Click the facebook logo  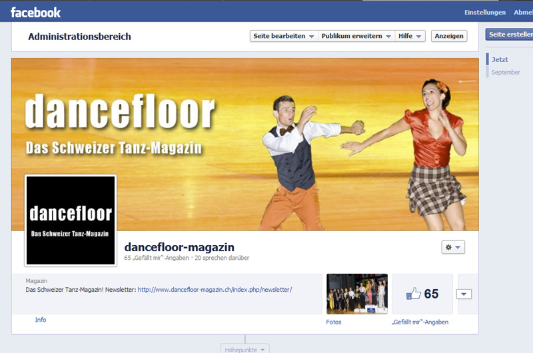pos(35,13)
